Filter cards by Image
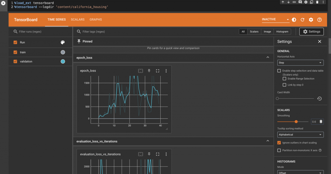 [267, 32]
